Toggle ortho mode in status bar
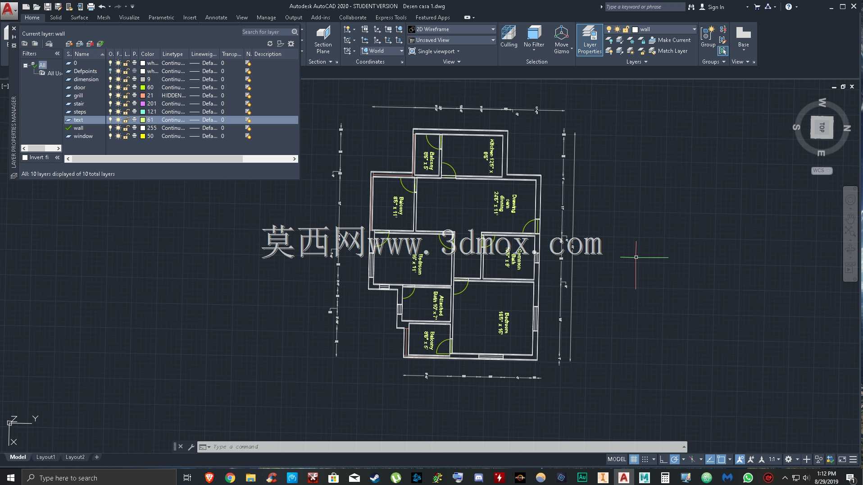Image resolution: width=863 pixels, height=485 pixels. [x=663, y=459]
